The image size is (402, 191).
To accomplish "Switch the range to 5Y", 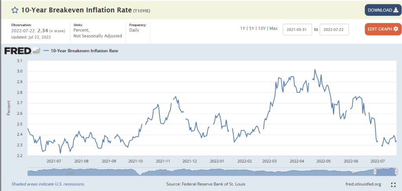I will pos(252,29).
